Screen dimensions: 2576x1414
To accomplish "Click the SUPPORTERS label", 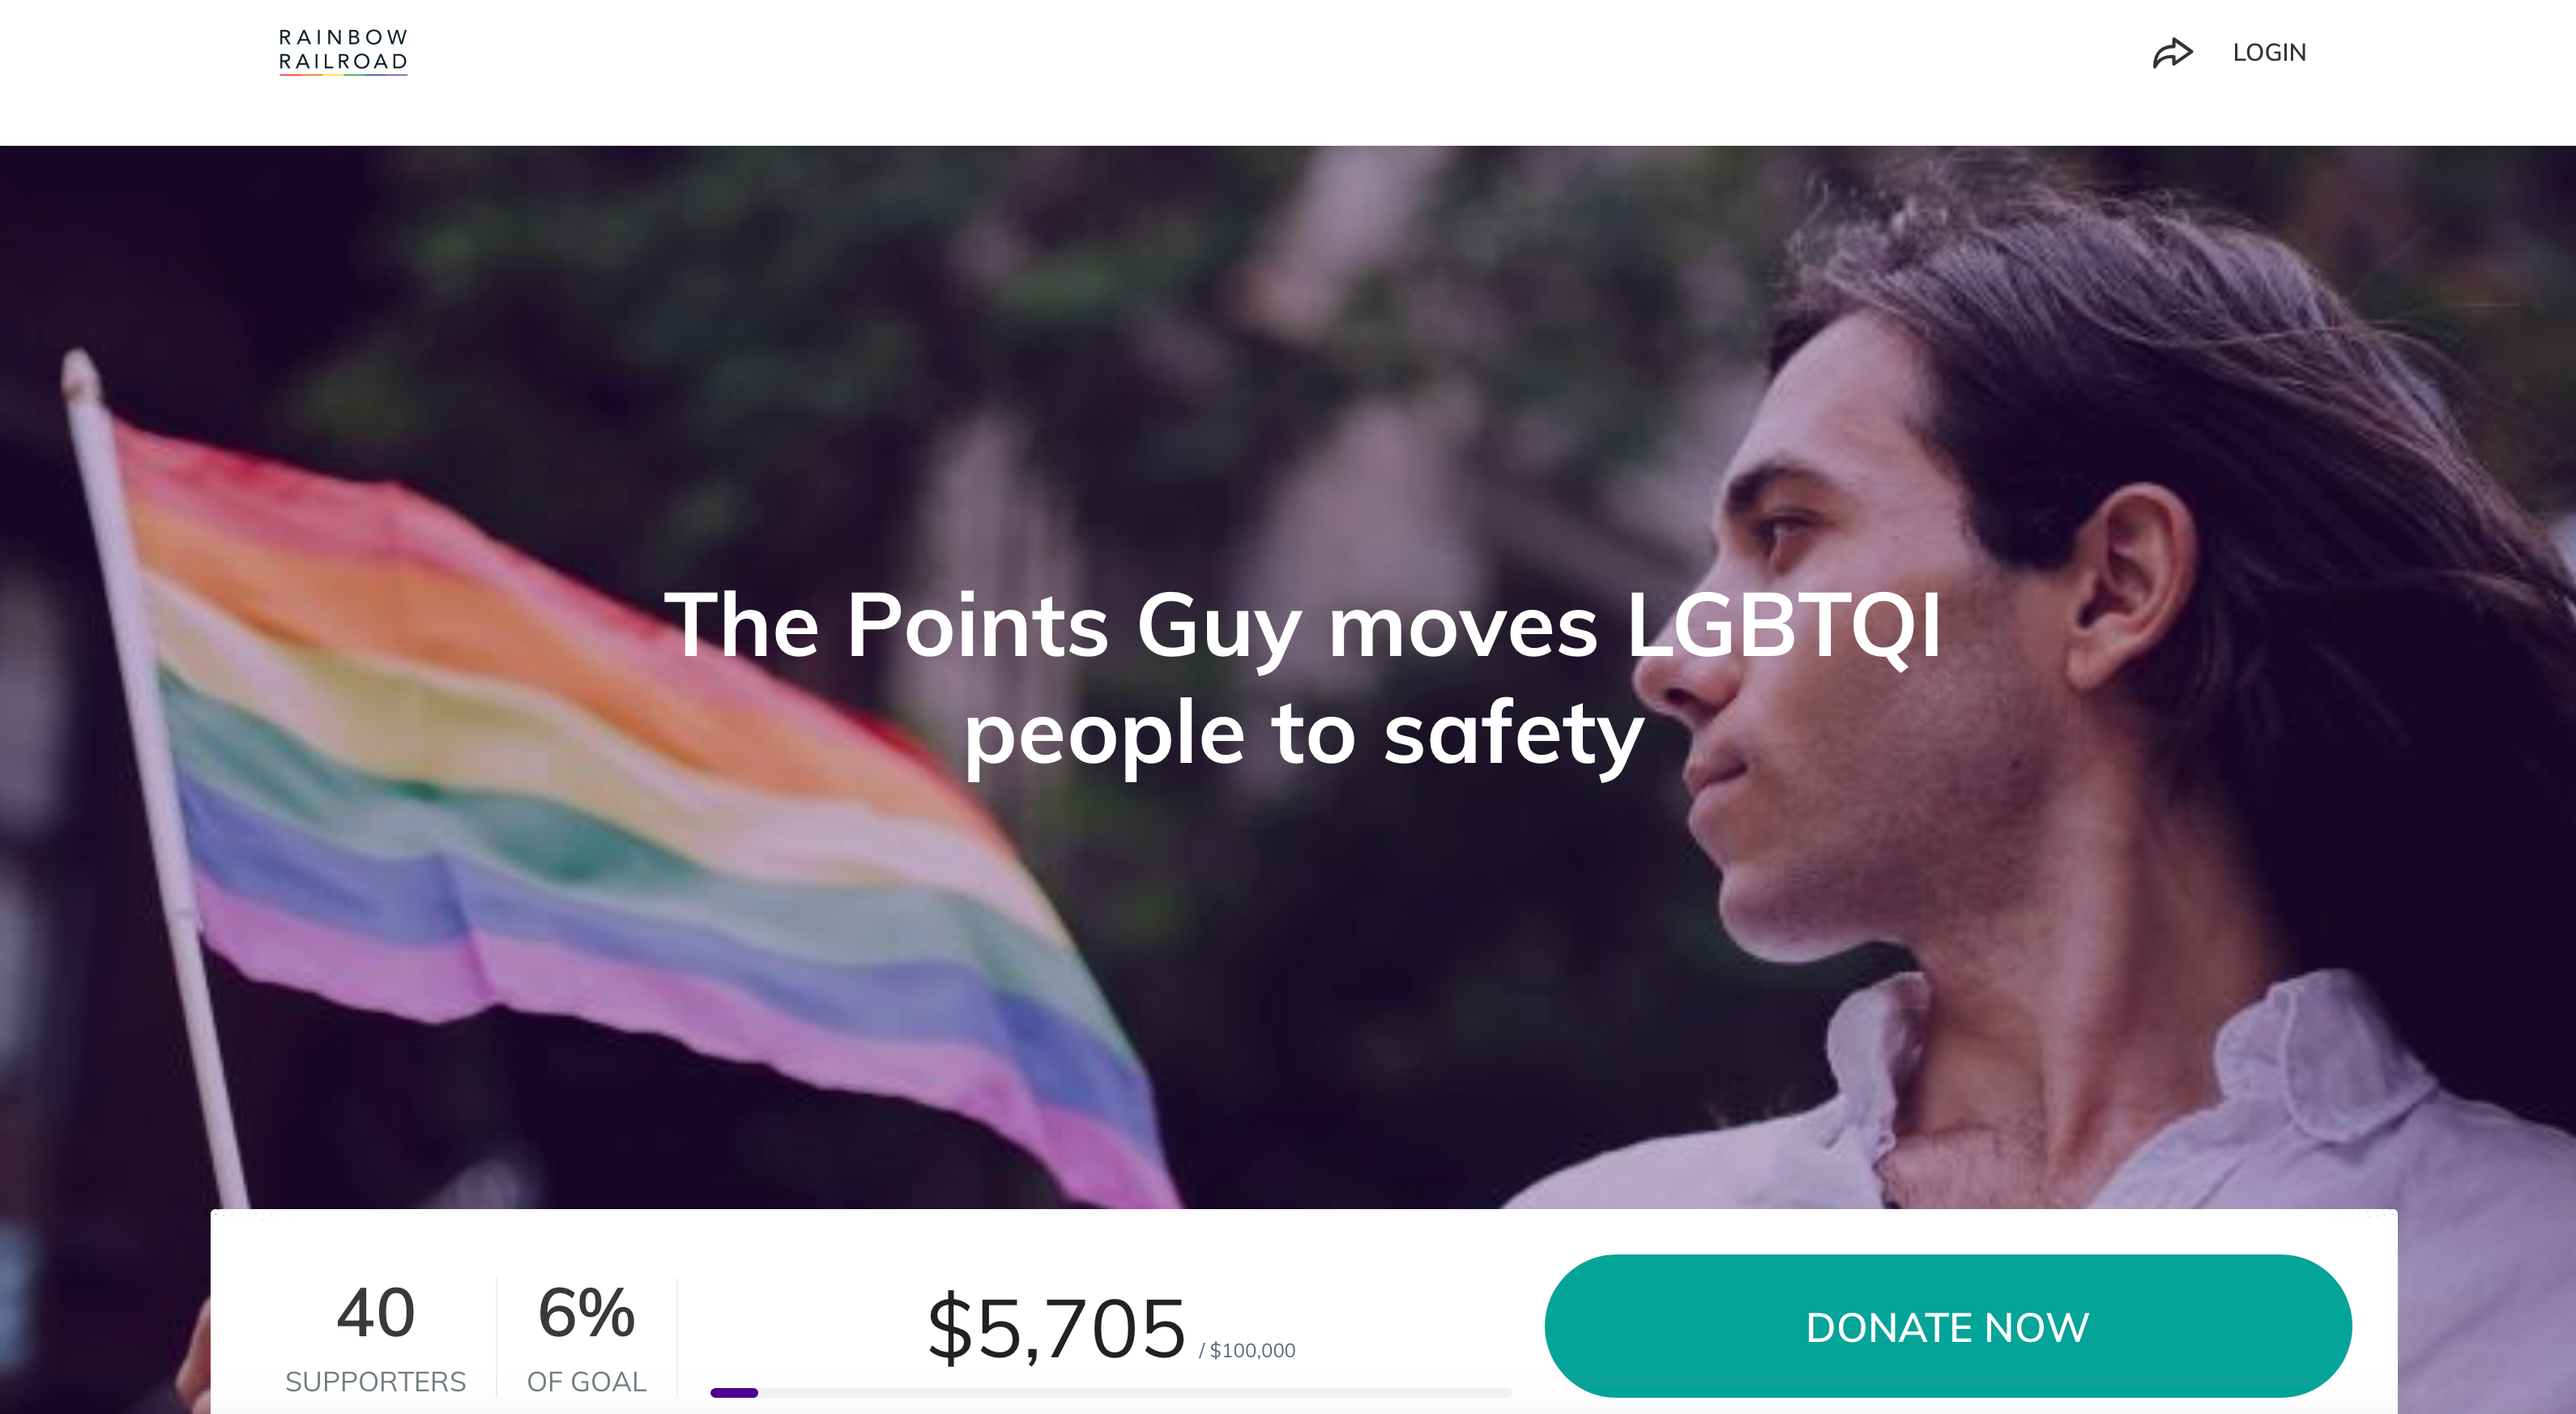I will tap(376, 1381).
